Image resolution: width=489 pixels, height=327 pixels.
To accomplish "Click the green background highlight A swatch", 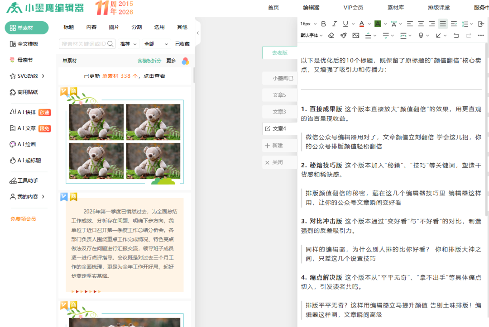I will (378, 24).
